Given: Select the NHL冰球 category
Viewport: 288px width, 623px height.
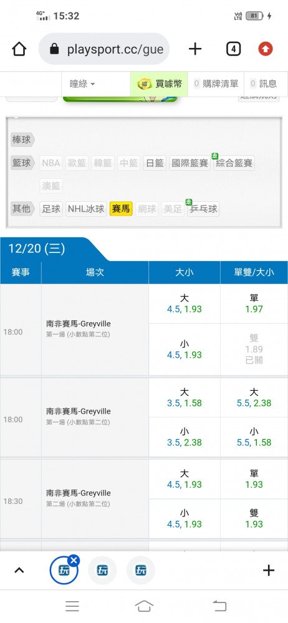Looking at the screenshot, I should click(x=86, y=209).
